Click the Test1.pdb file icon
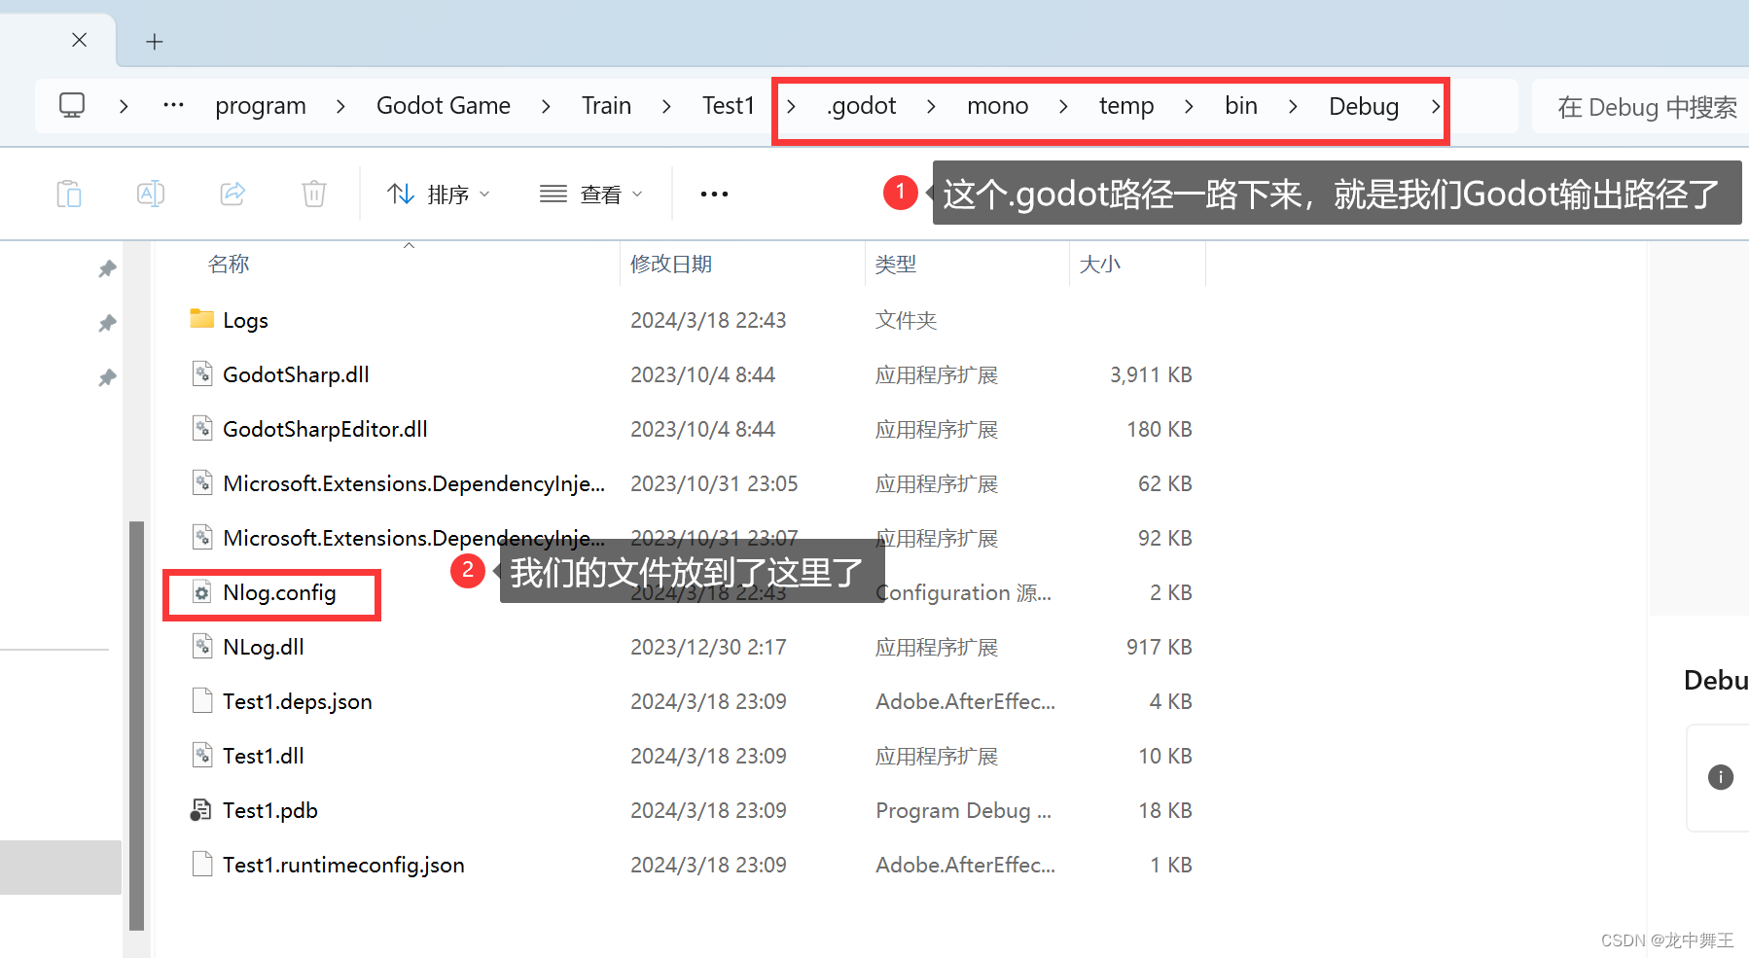Image resolution: width=1749 pixels, height=958 pixels. [201, 809]
